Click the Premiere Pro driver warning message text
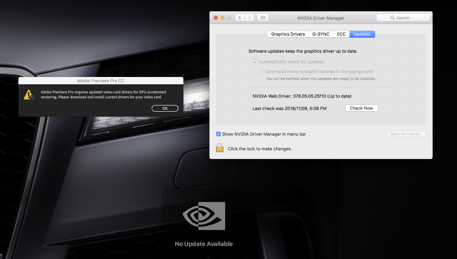 [x=103, y=94]
